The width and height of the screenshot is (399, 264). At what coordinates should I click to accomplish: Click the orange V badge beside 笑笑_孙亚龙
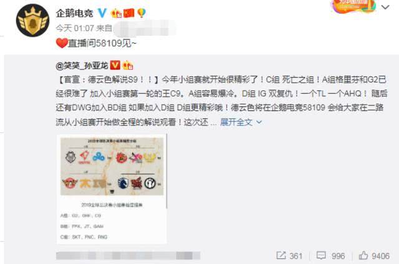[x=115, y=66]
